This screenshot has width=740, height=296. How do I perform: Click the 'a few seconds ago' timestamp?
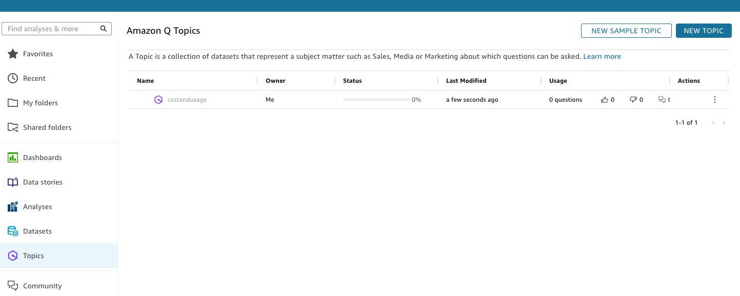click(x=472, y=100)
